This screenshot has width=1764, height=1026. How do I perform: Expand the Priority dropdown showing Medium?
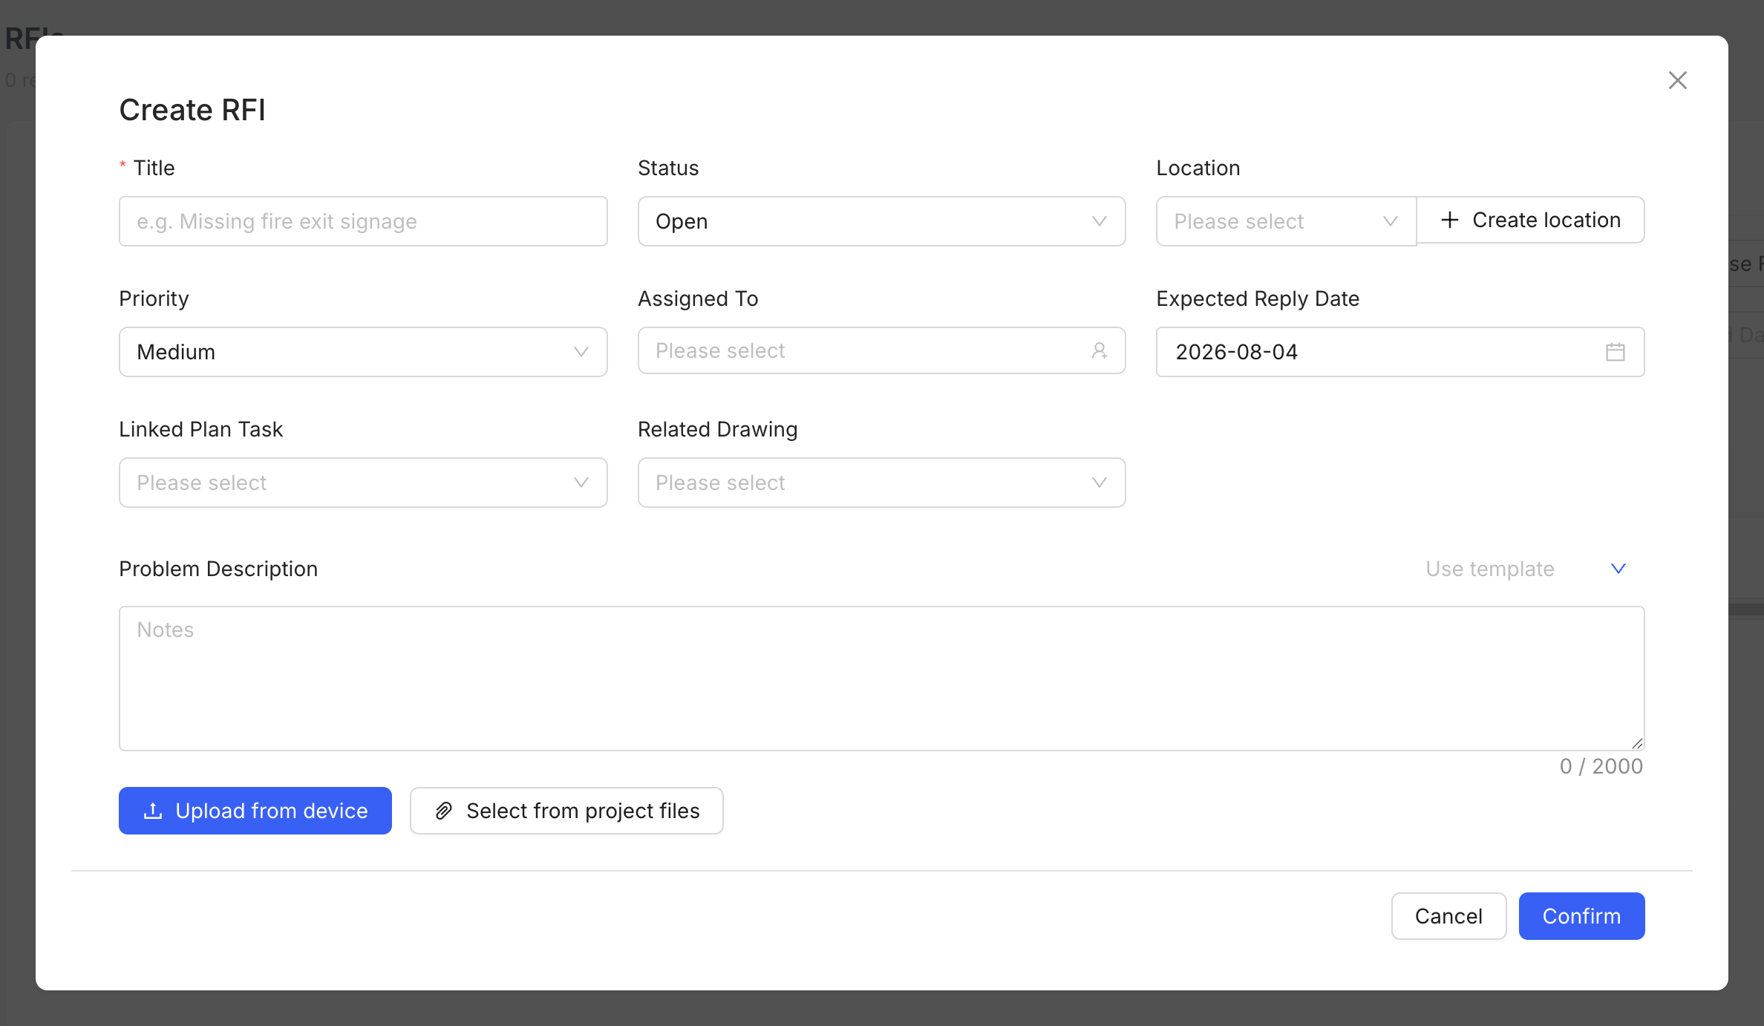point(363,352)
